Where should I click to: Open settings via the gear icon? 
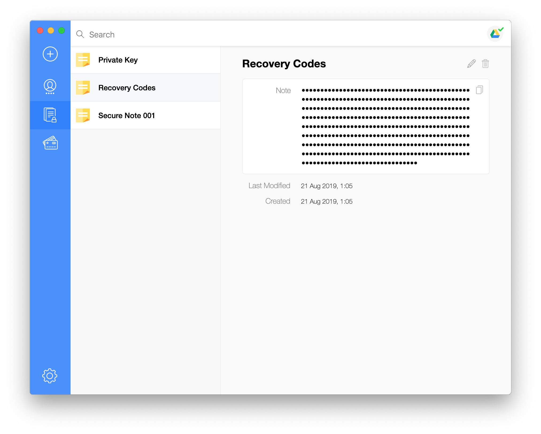point(50,376)
